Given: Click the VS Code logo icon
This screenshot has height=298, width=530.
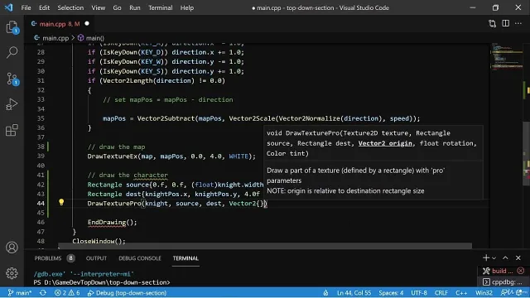Looking at the screenshot, I should click(x=9, y=7).
